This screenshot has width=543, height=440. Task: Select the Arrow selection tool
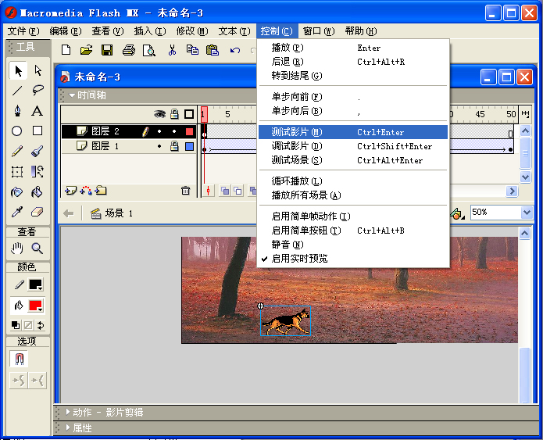click(17, 70)
